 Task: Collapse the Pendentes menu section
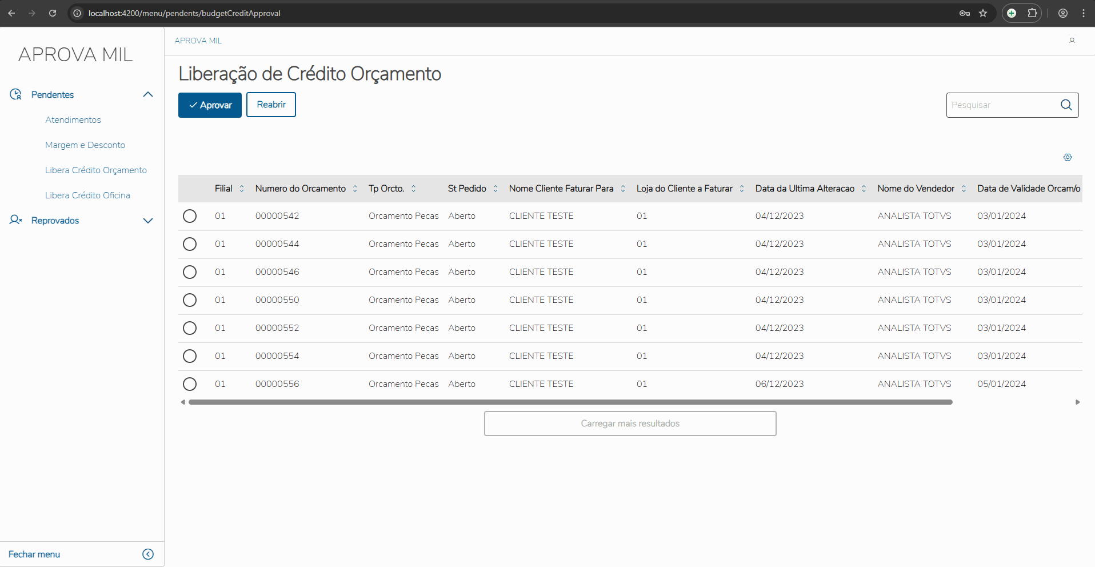147,95
